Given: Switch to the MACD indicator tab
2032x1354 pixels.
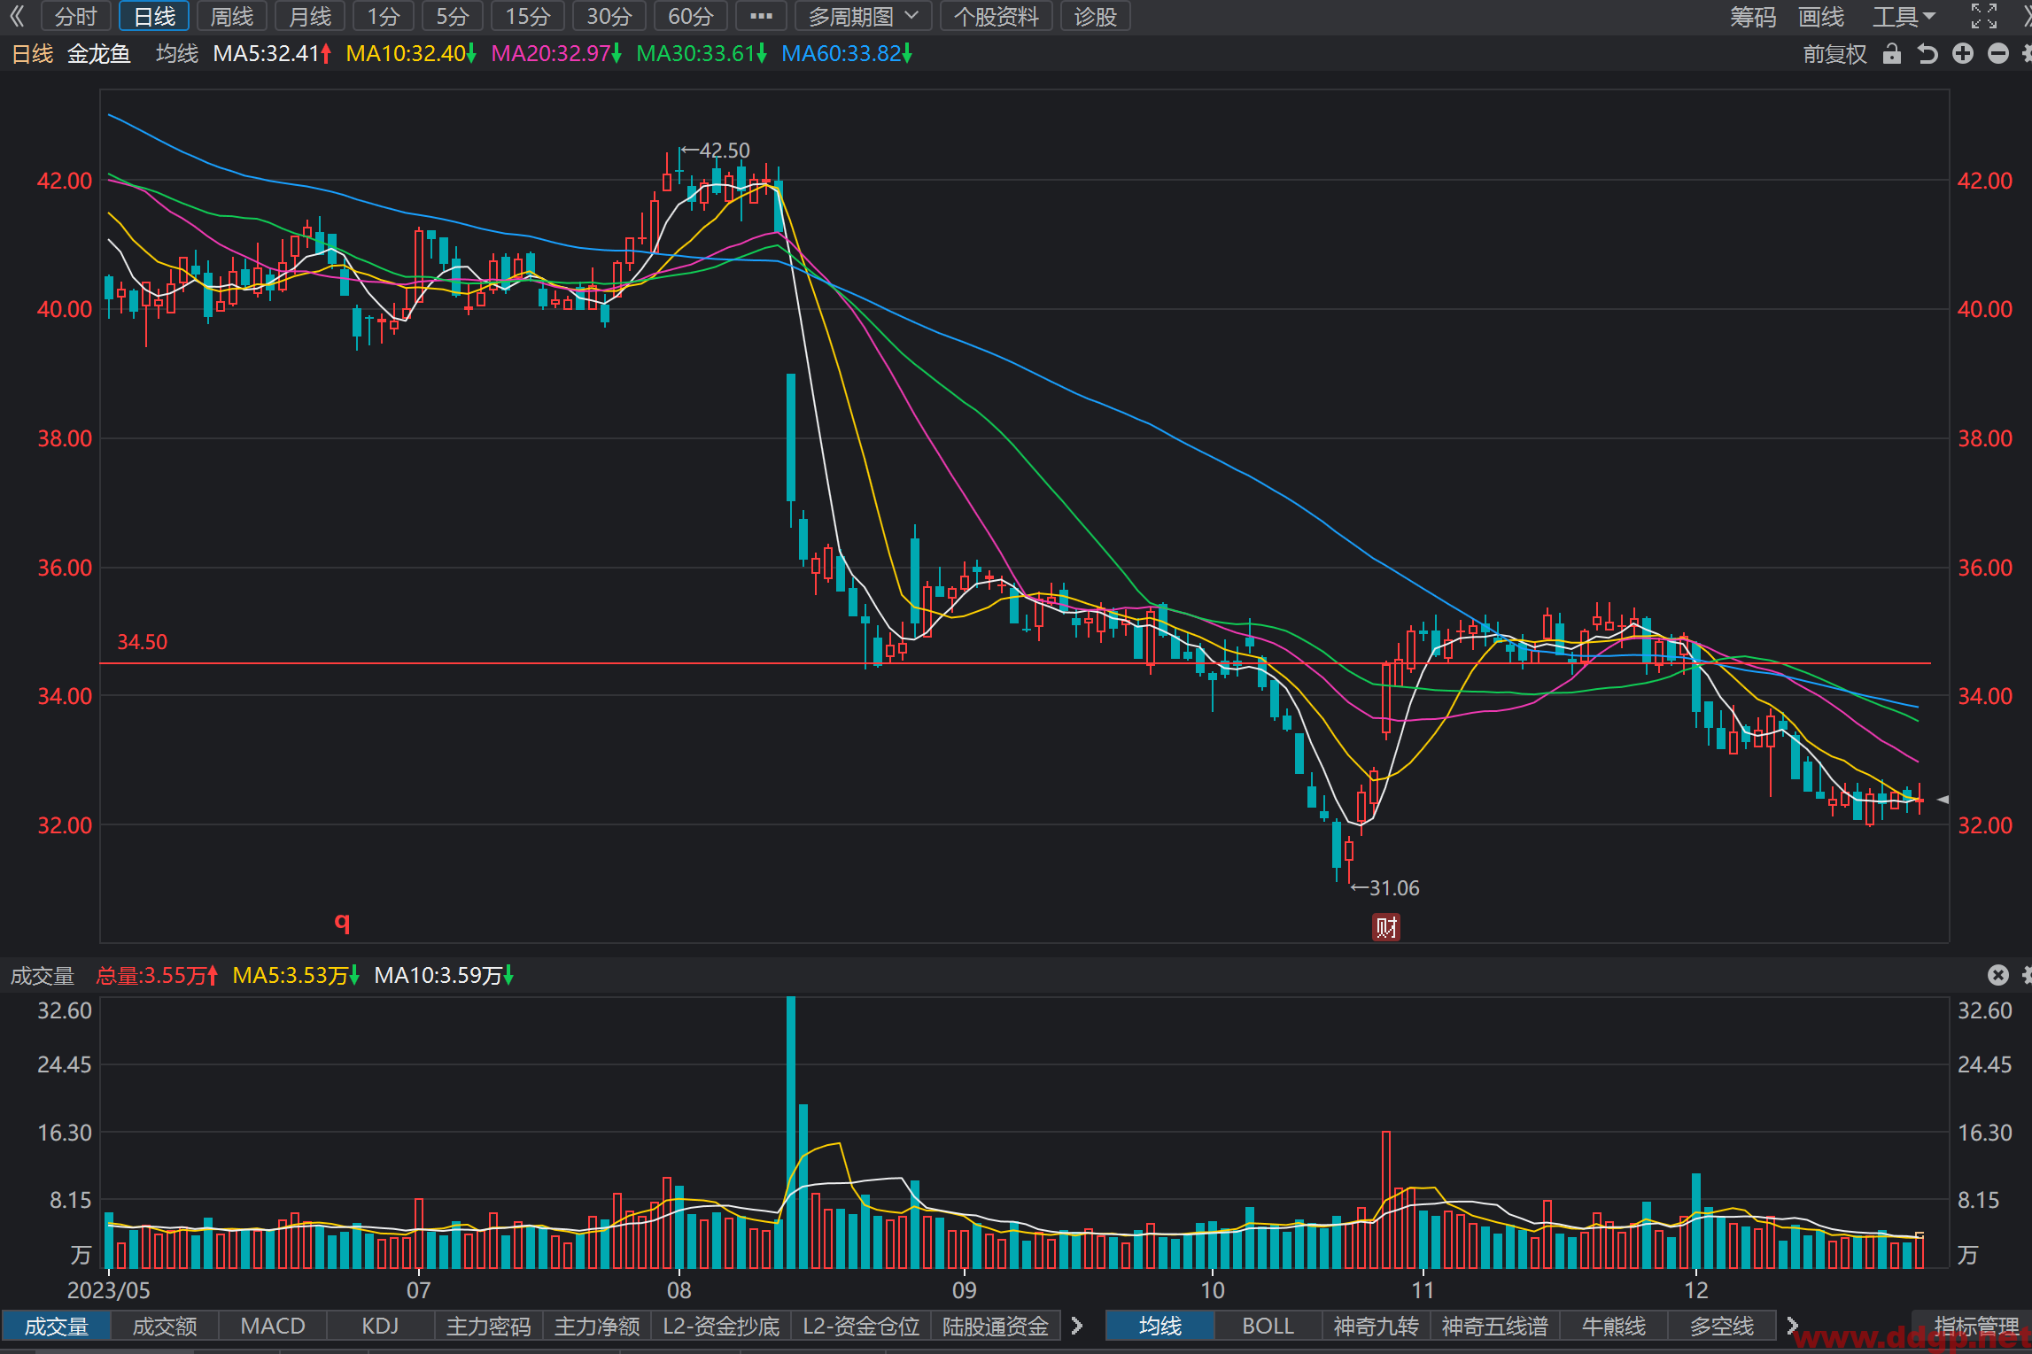Looking at the screenshot, I should pos(273,1326).
